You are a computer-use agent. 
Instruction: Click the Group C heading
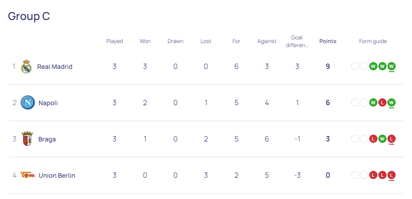[x=29, y=16]
